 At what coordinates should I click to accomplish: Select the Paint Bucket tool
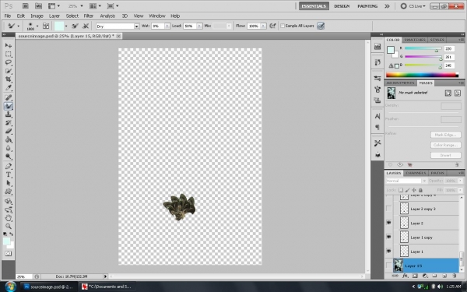pyautogui.click(x=9, y=139)
